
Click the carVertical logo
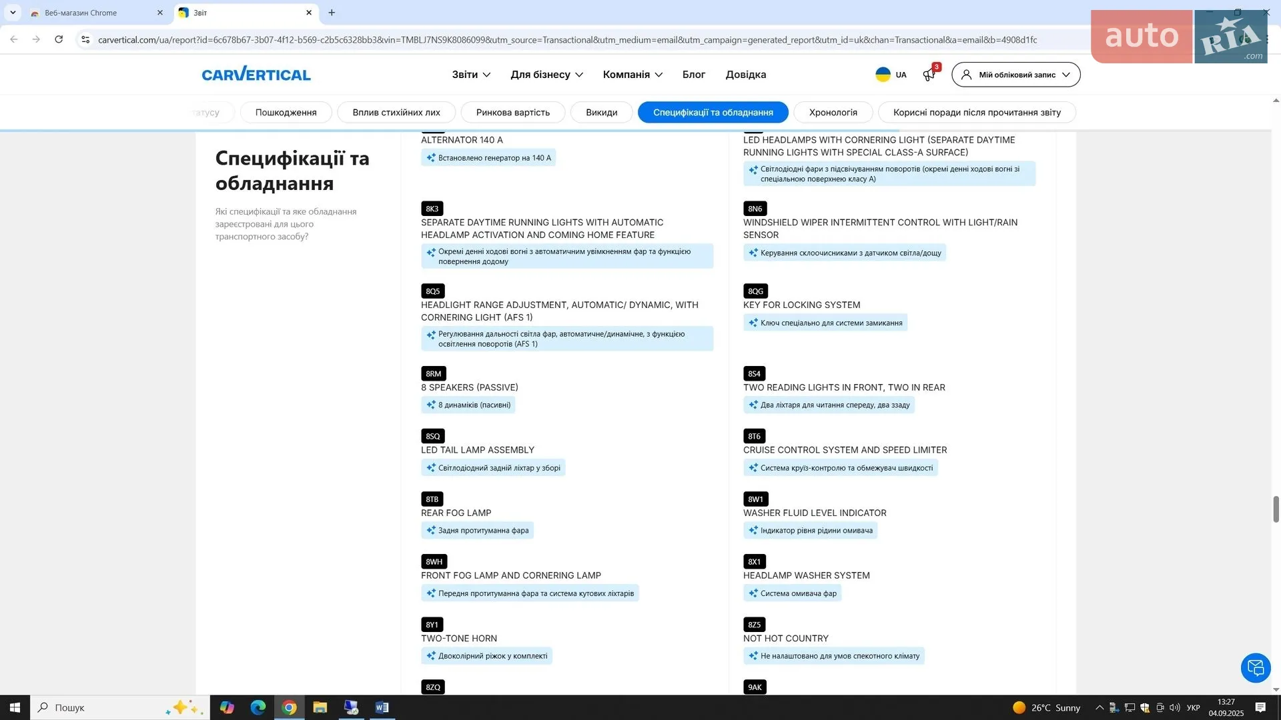tap(256, 74)
